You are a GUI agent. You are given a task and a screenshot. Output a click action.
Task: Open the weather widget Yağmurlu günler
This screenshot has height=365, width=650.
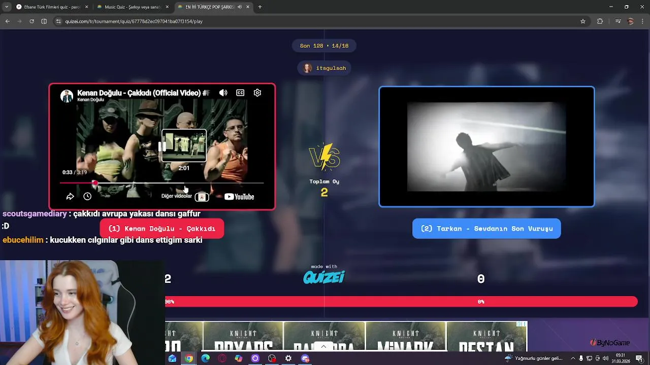point(533,358)
